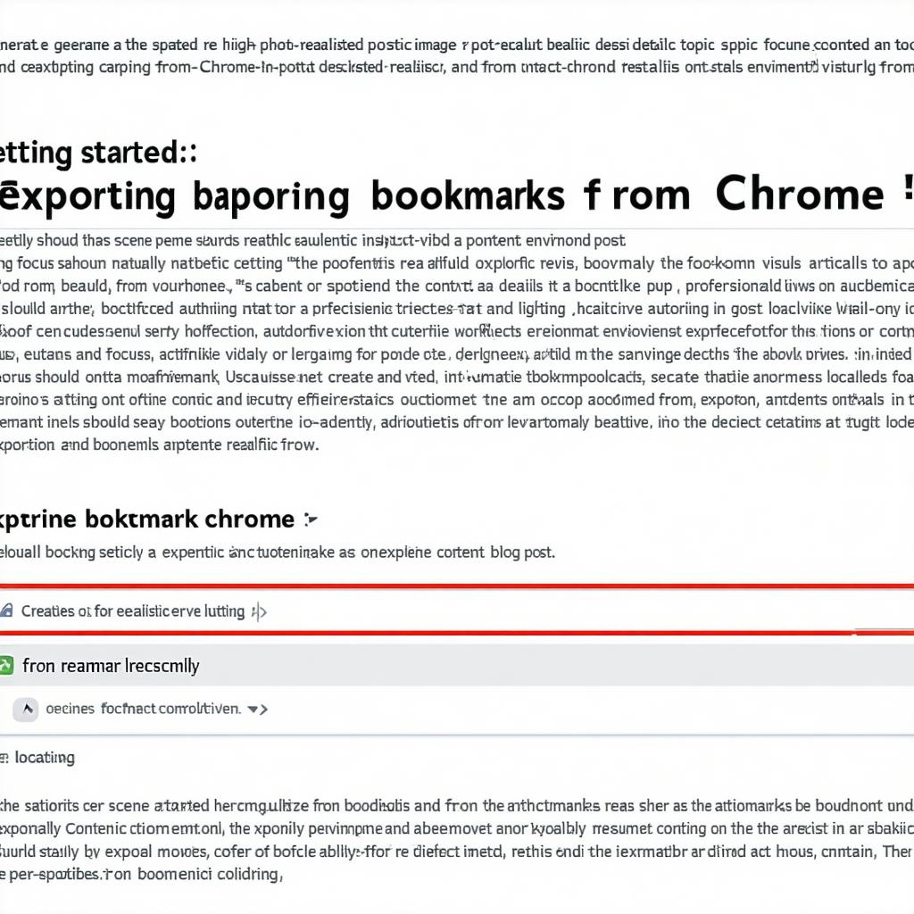Click the icon left of "Creaties ot for"
This screenshot has width=914, height=914.
point(6,611)
